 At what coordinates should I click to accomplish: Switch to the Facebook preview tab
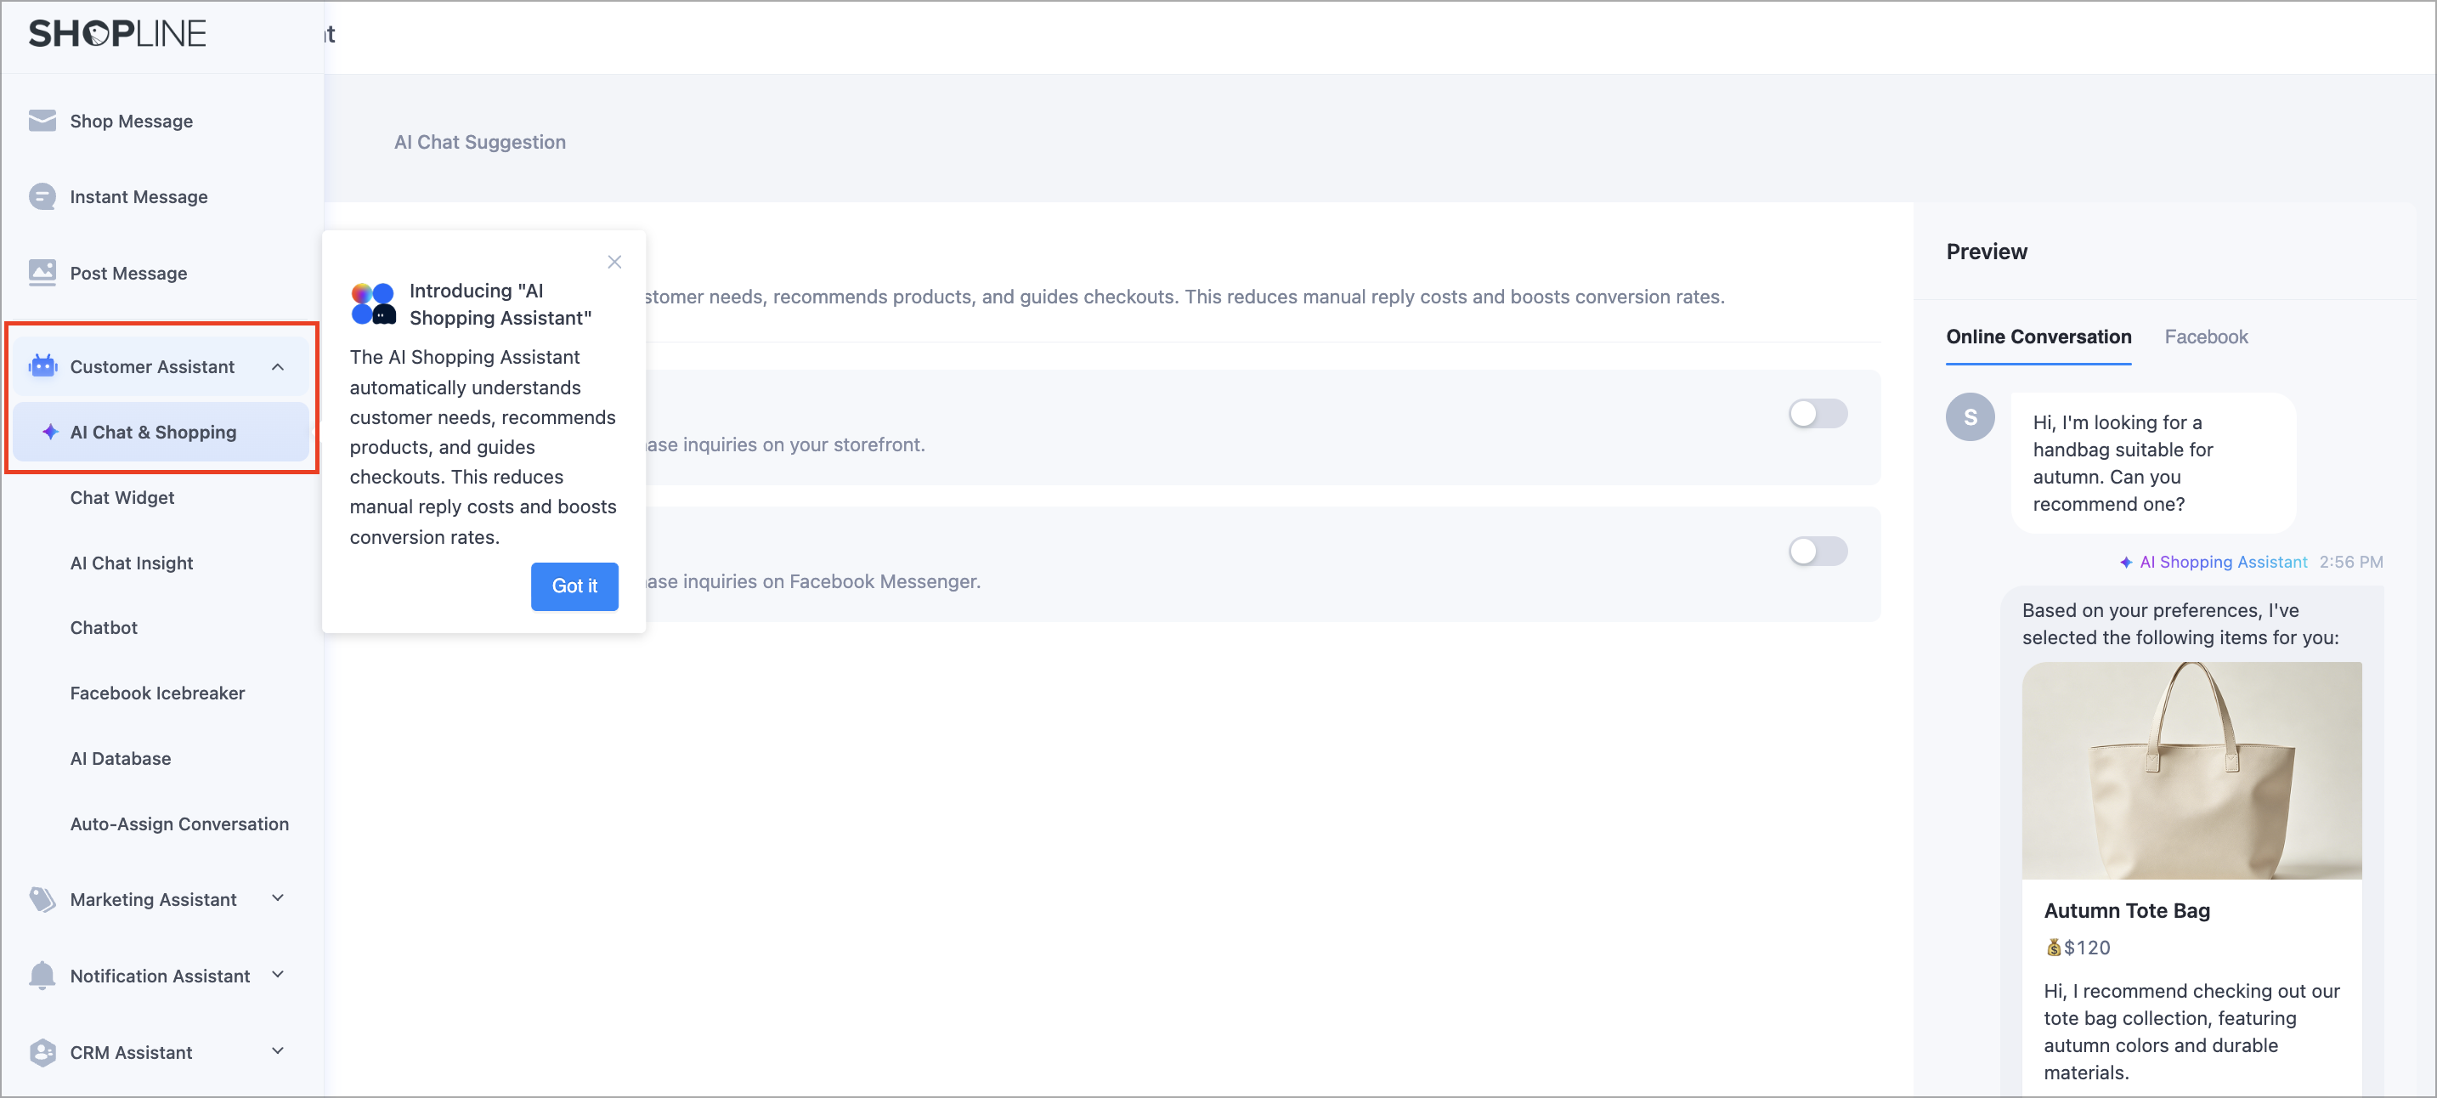(2205, 337)
